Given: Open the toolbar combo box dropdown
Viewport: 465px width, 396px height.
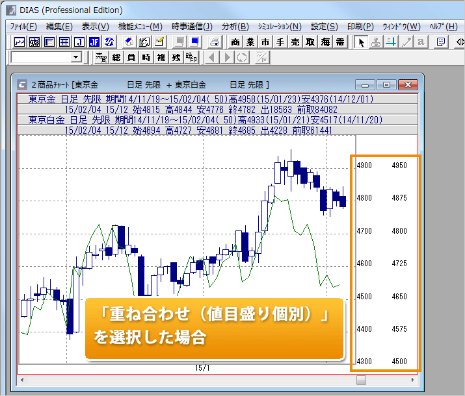Looking at the screenshot, I should tap(76, 58).
